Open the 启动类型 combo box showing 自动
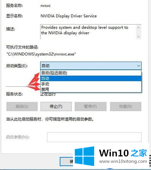This screenshot has height=170, width=151. 91,66
